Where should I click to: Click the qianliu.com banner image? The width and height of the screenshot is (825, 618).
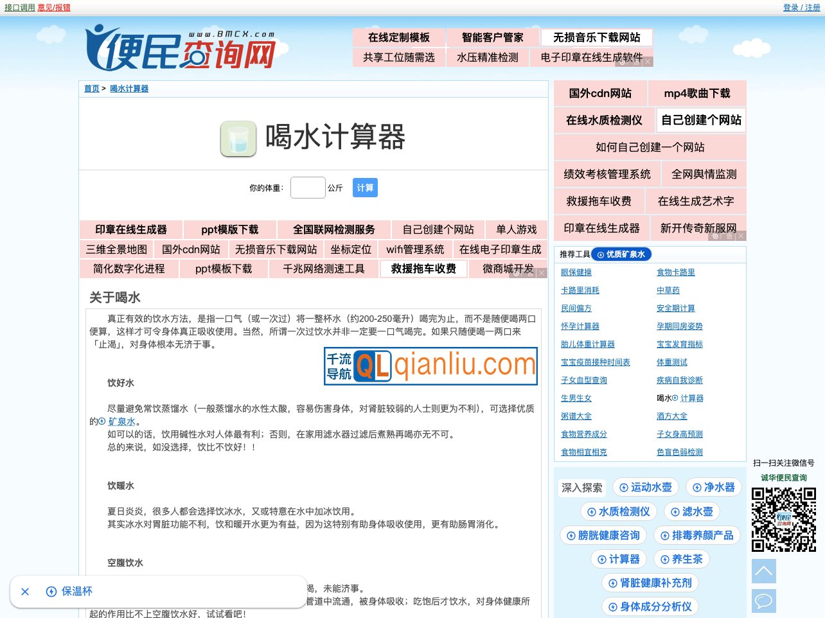point(430,366)
